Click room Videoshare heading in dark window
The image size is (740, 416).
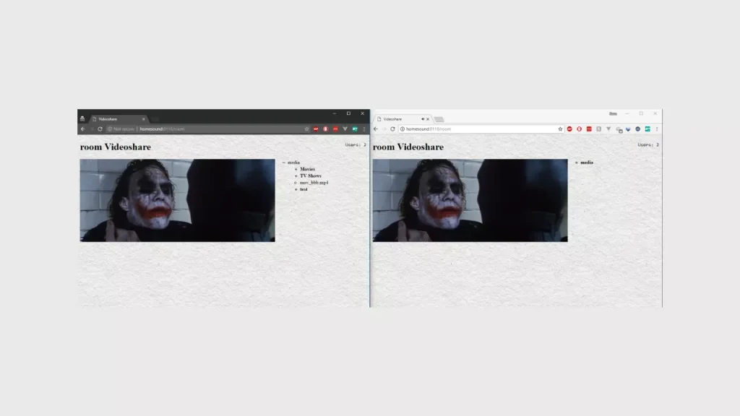116,147
